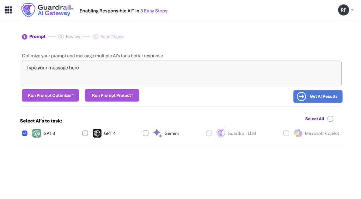Click Run Prompt Protect button
The width and height of the screenshot is (361, 199).
[x=112, y=95]
